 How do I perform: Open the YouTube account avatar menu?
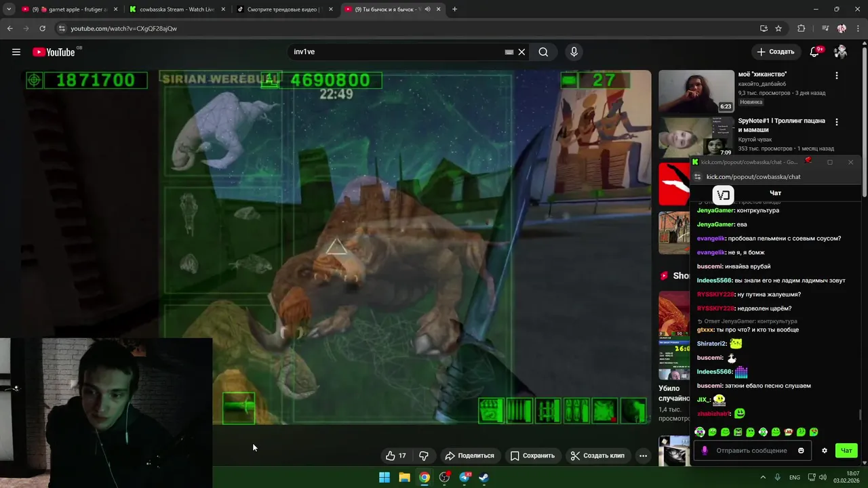(840, 52)
